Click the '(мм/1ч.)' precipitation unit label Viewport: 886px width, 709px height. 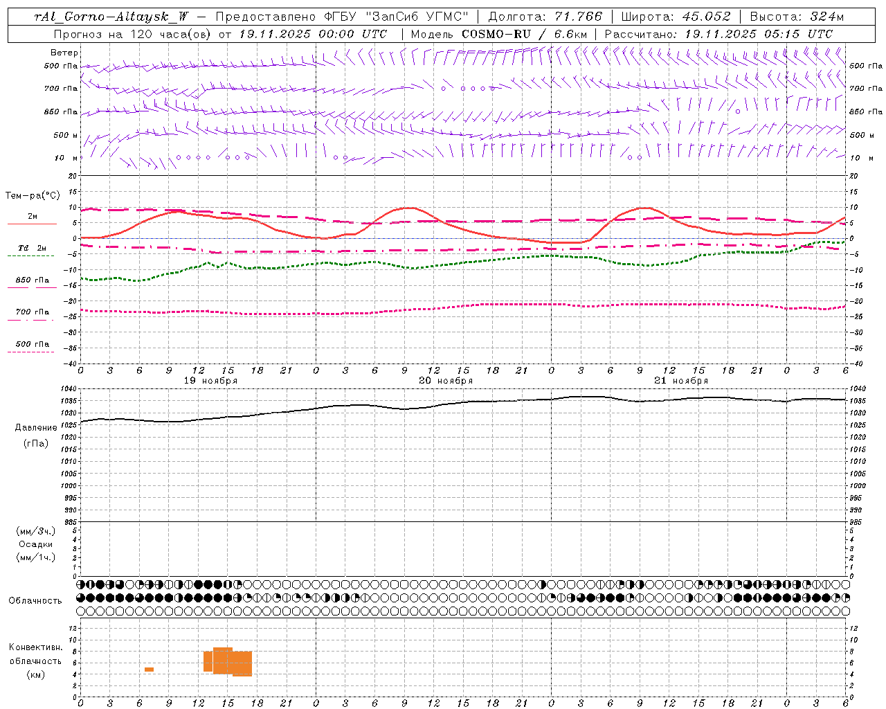tap(36, 557)
